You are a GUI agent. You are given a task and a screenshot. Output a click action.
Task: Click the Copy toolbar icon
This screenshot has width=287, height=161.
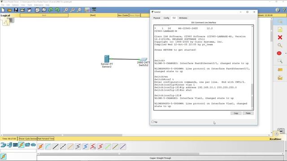[38, 10]
